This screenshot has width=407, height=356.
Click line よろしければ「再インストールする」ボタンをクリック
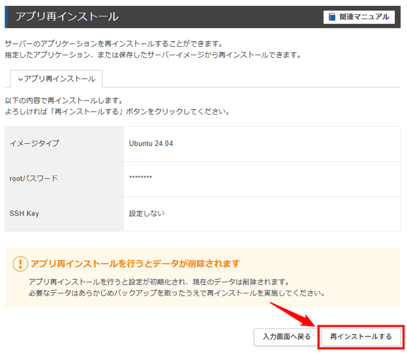pos(117,112)
